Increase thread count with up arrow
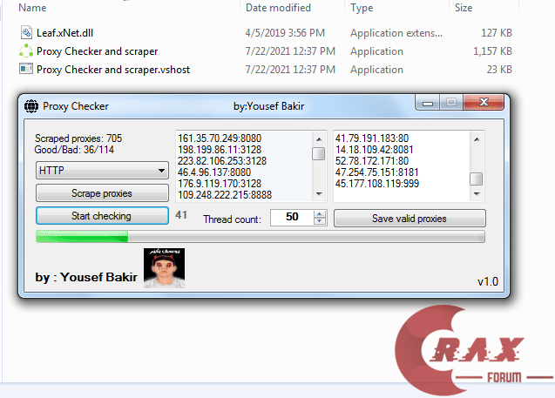555x398 pixels. click(x=320, y=214)
